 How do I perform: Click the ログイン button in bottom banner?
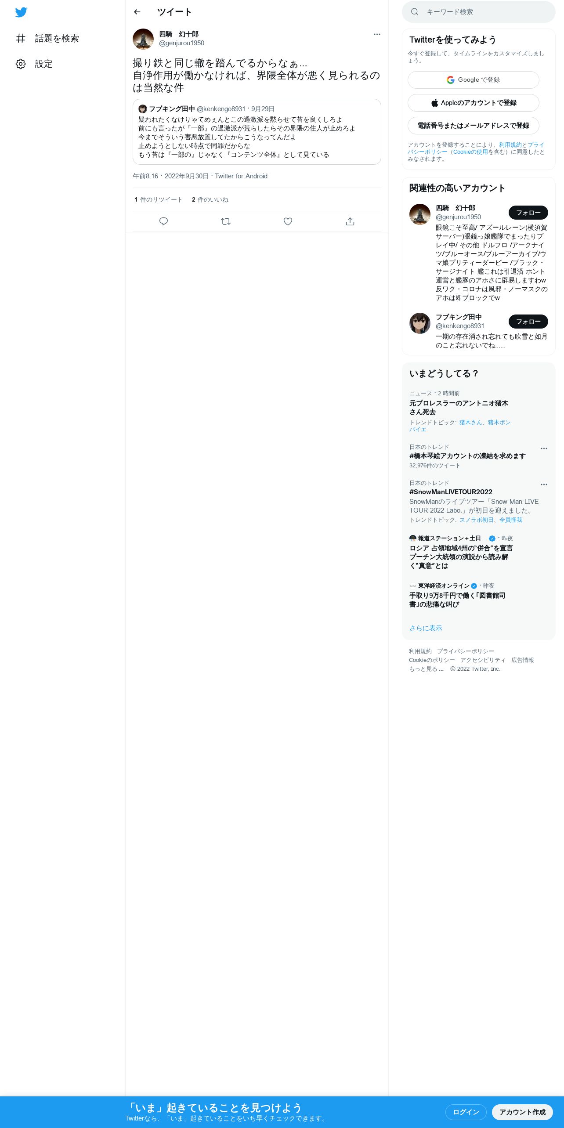[x=466, y=1112]
